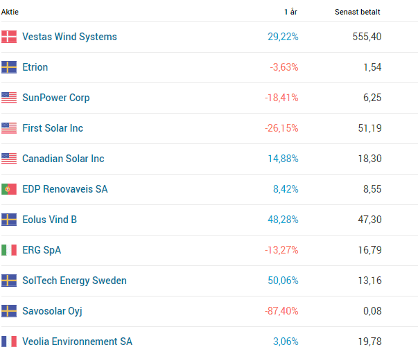Open SolTech Energy Sweden stock page
The width and height of the screenshot is (418, 354).
coord(74,281)
